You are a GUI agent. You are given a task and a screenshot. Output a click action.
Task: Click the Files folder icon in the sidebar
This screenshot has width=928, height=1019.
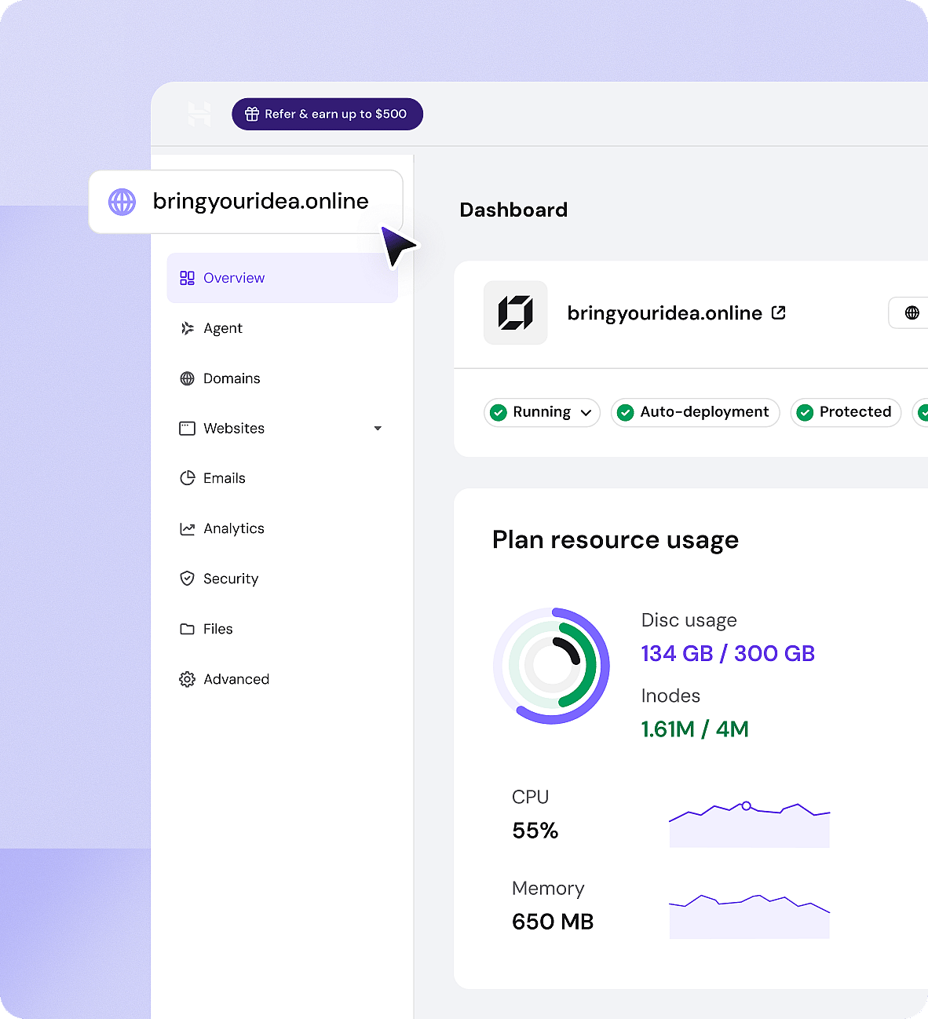coord(187,629)
